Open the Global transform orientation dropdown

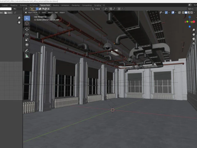pyautogui.click(x=97, y=9)
